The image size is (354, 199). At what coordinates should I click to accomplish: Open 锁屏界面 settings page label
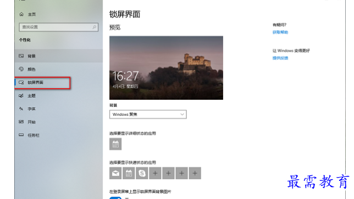35,82
